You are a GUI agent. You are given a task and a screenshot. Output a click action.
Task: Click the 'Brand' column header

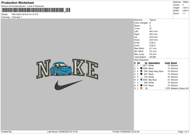tap(174, 63)
